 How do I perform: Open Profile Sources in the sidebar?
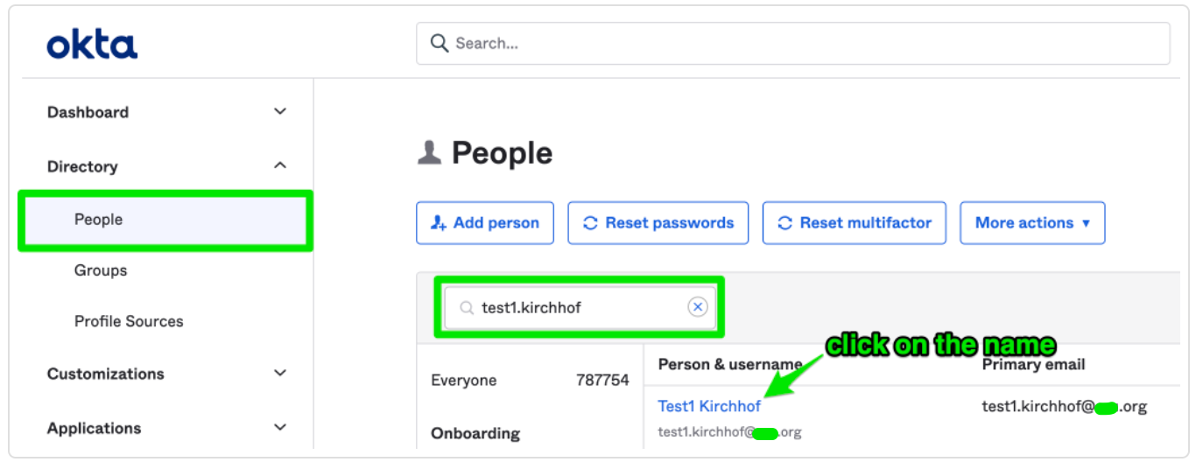[129, 321]
